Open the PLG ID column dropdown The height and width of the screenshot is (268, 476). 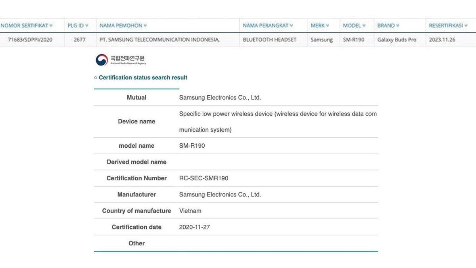[x=87, y=25]
